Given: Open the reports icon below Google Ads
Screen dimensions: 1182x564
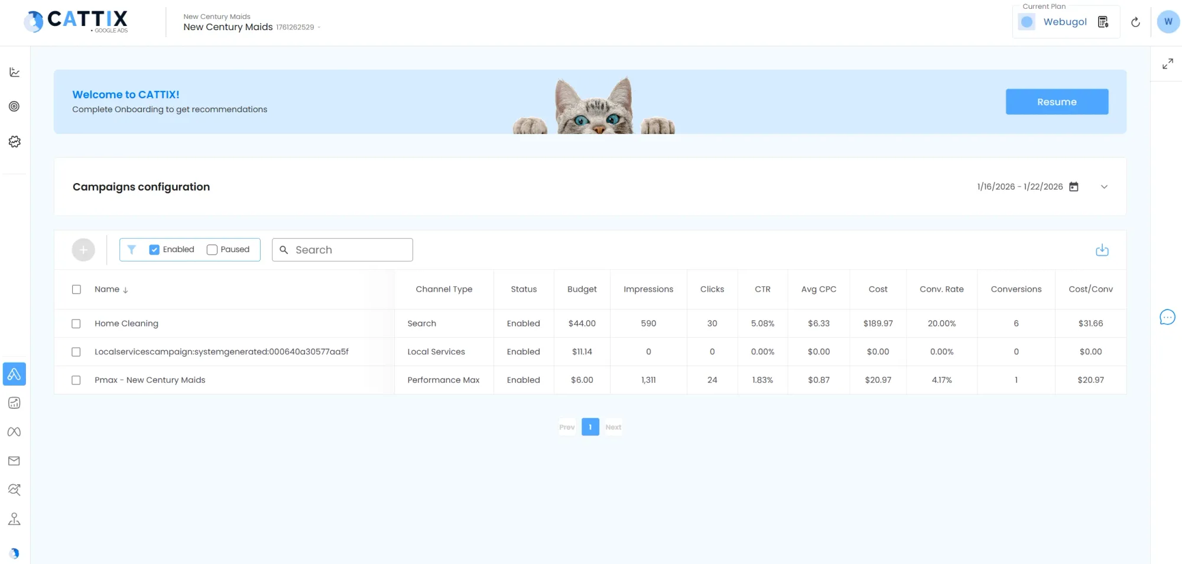Looking at the screenshot, I should tap(14, 403).
